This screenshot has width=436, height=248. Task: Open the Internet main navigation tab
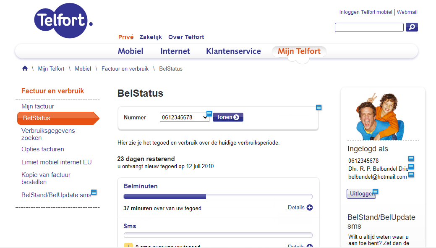[x=175, y=51]
